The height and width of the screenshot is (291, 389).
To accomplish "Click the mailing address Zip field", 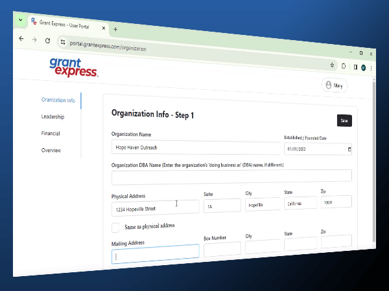I will tap(336, 241).
